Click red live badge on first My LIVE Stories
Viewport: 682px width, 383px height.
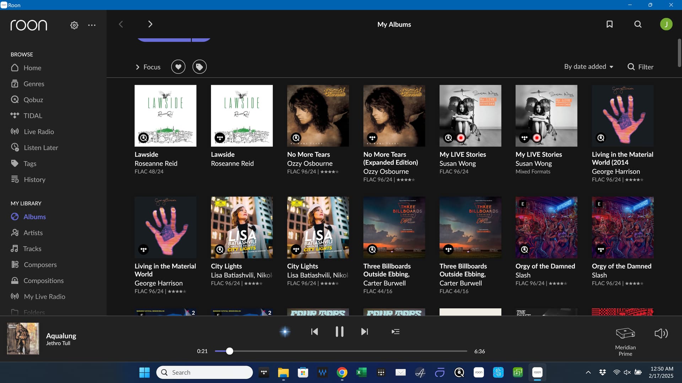point(461,138)
